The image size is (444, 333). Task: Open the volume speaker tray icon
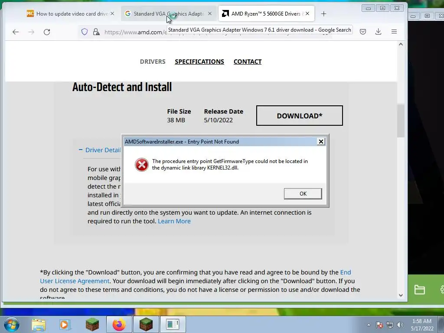pyautogui.click(x=400, y=325)
